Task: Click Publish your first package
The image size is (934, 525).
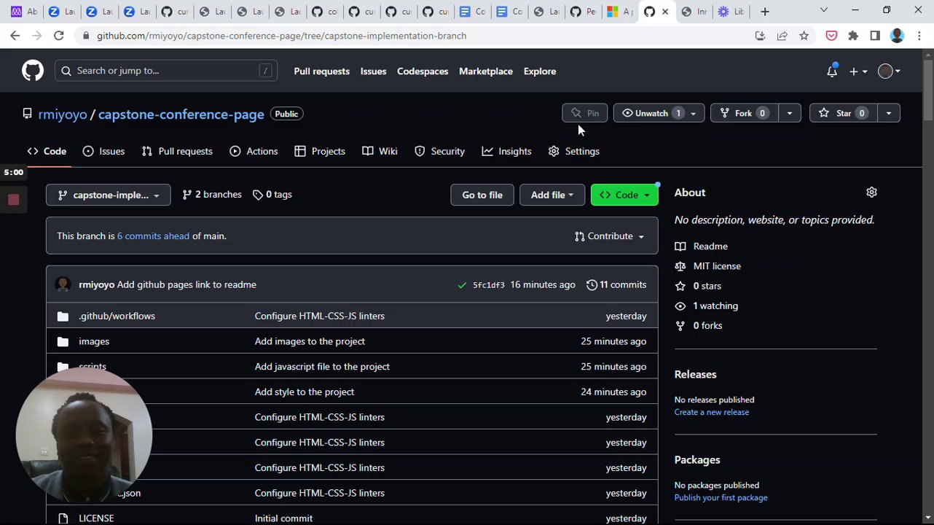Action: click(x=721, y=497)
